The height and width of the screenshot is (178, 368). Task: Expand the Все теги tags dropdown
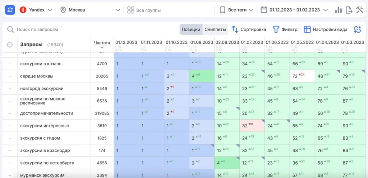pos(237,10)
